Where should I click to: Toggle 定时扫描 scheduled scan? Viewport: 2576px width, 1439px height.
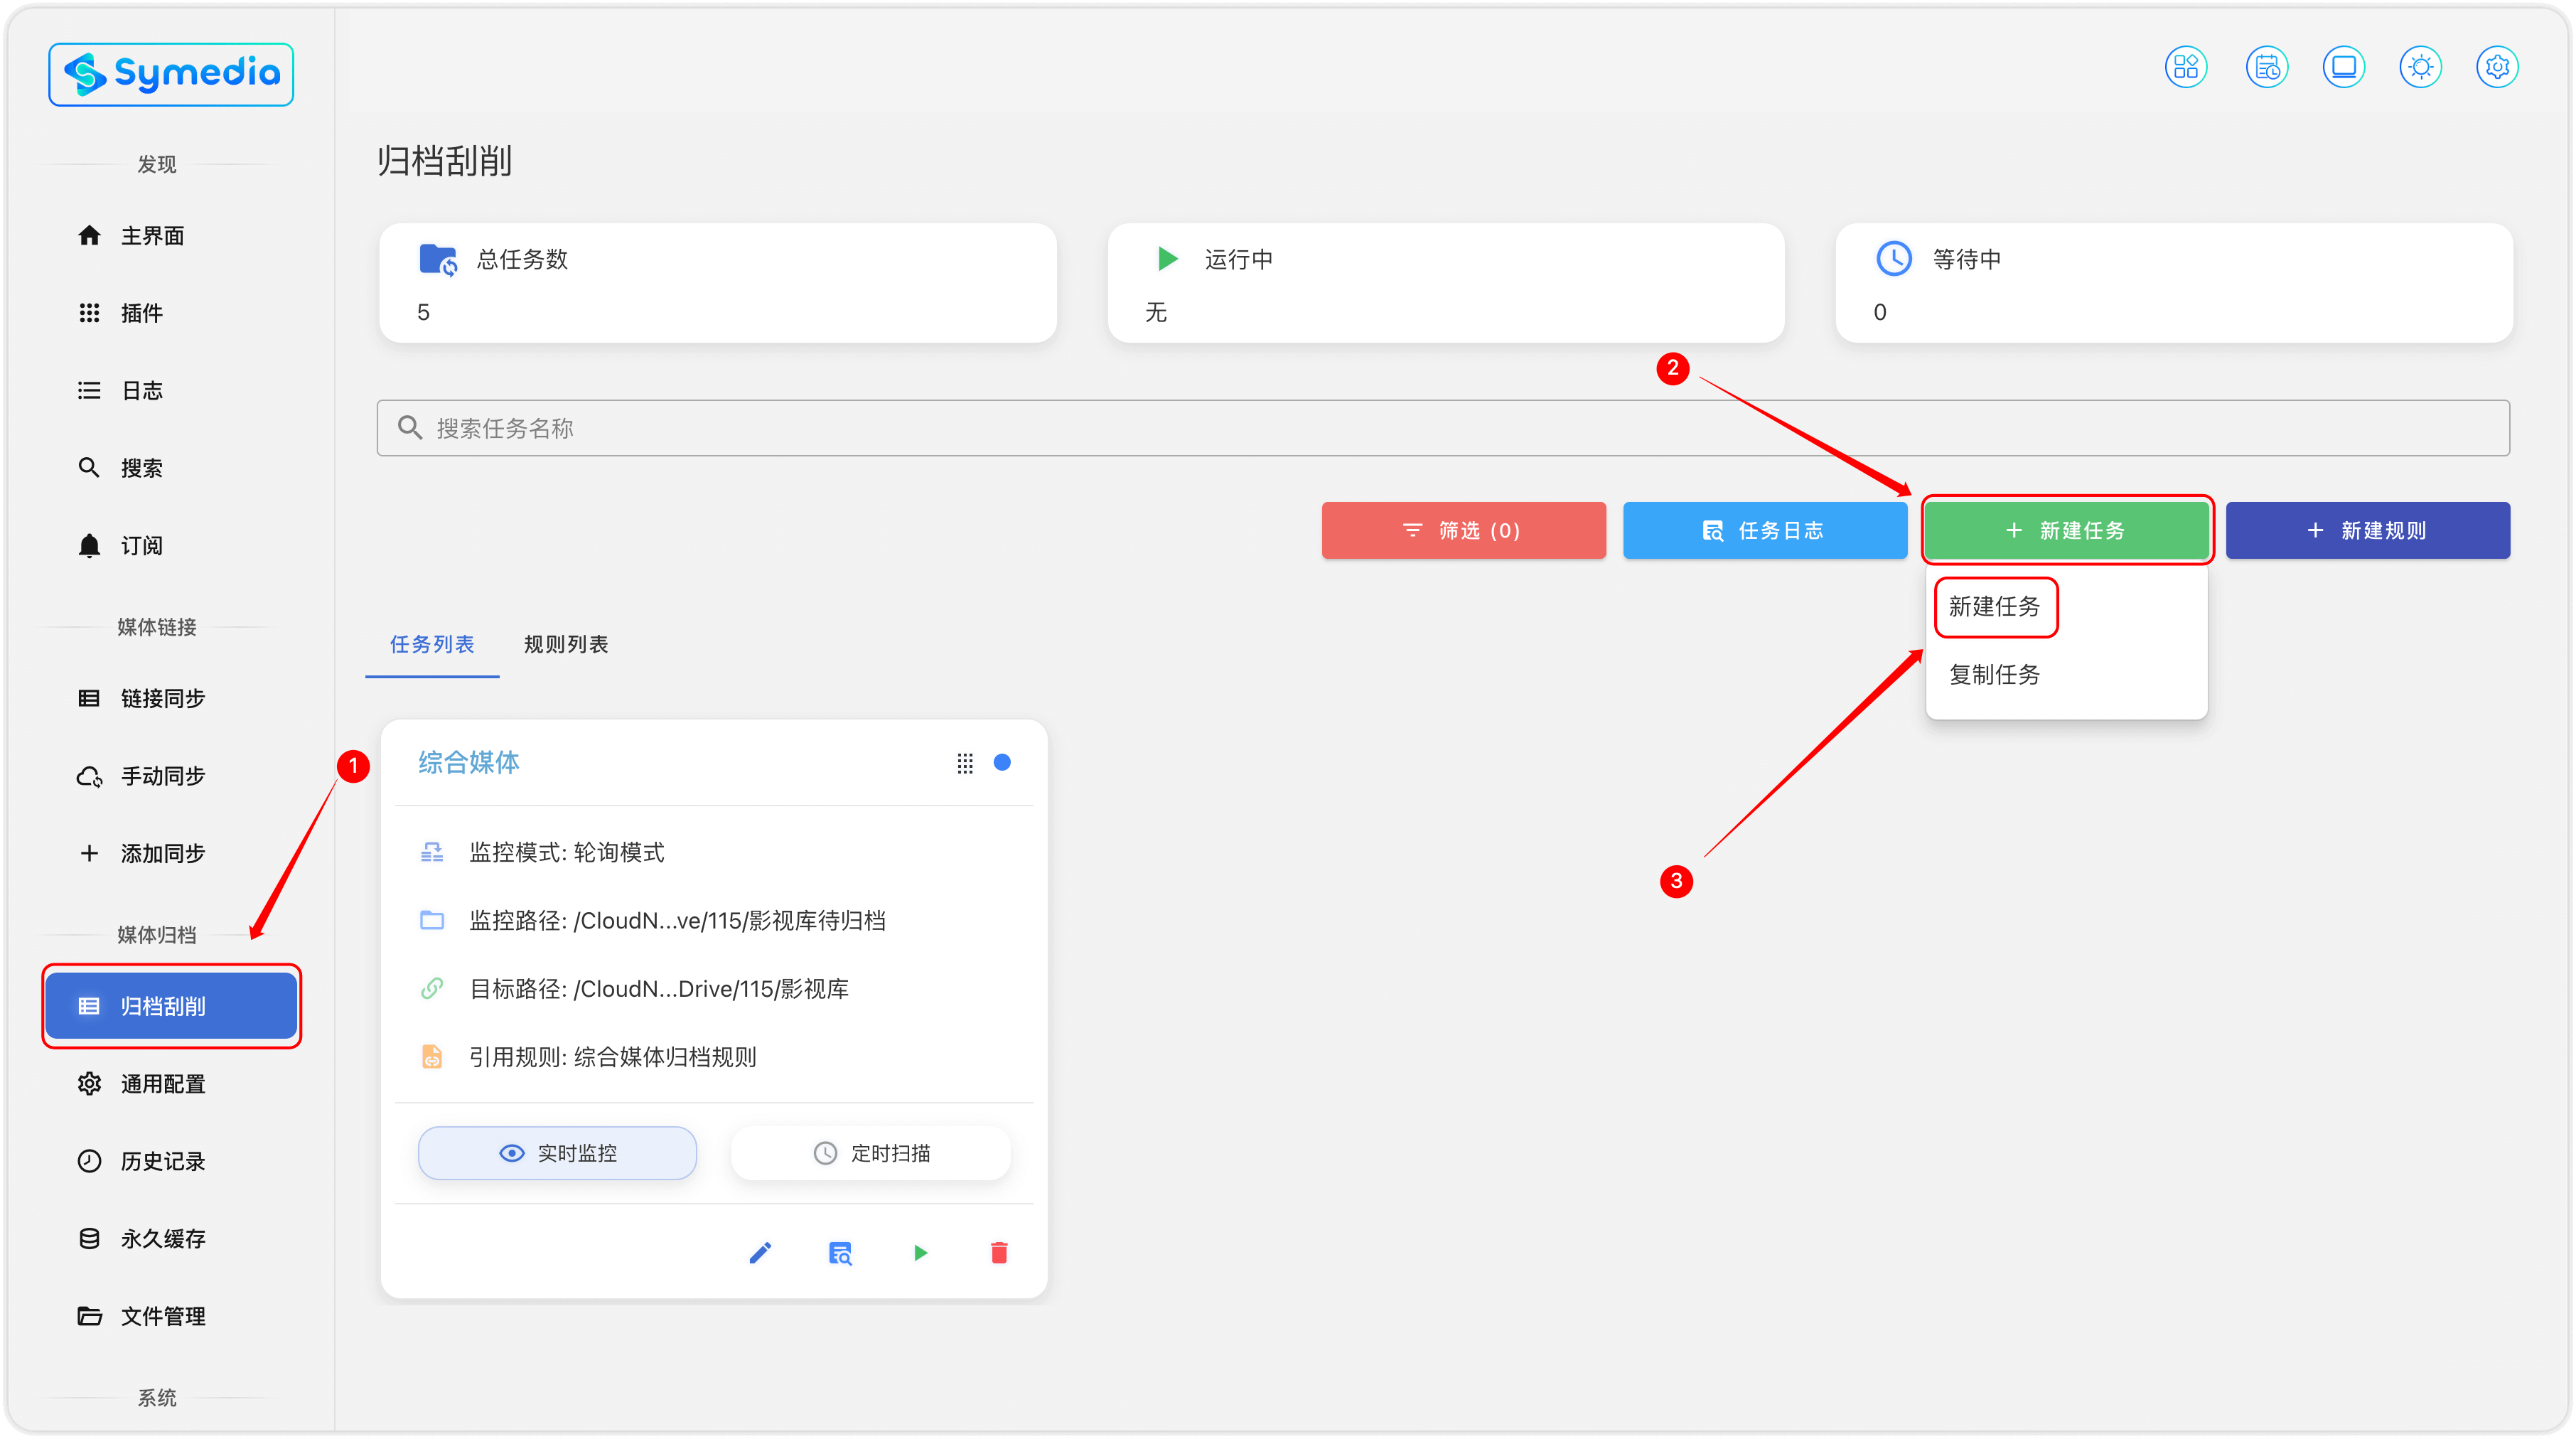[870, 1153]
